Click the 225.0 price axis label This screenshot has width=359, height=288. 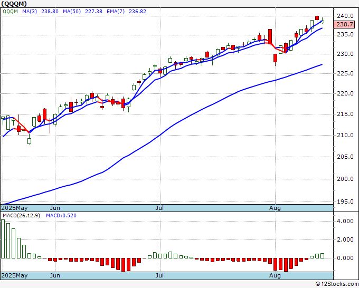pyautogui.click(x=345, y=74)
